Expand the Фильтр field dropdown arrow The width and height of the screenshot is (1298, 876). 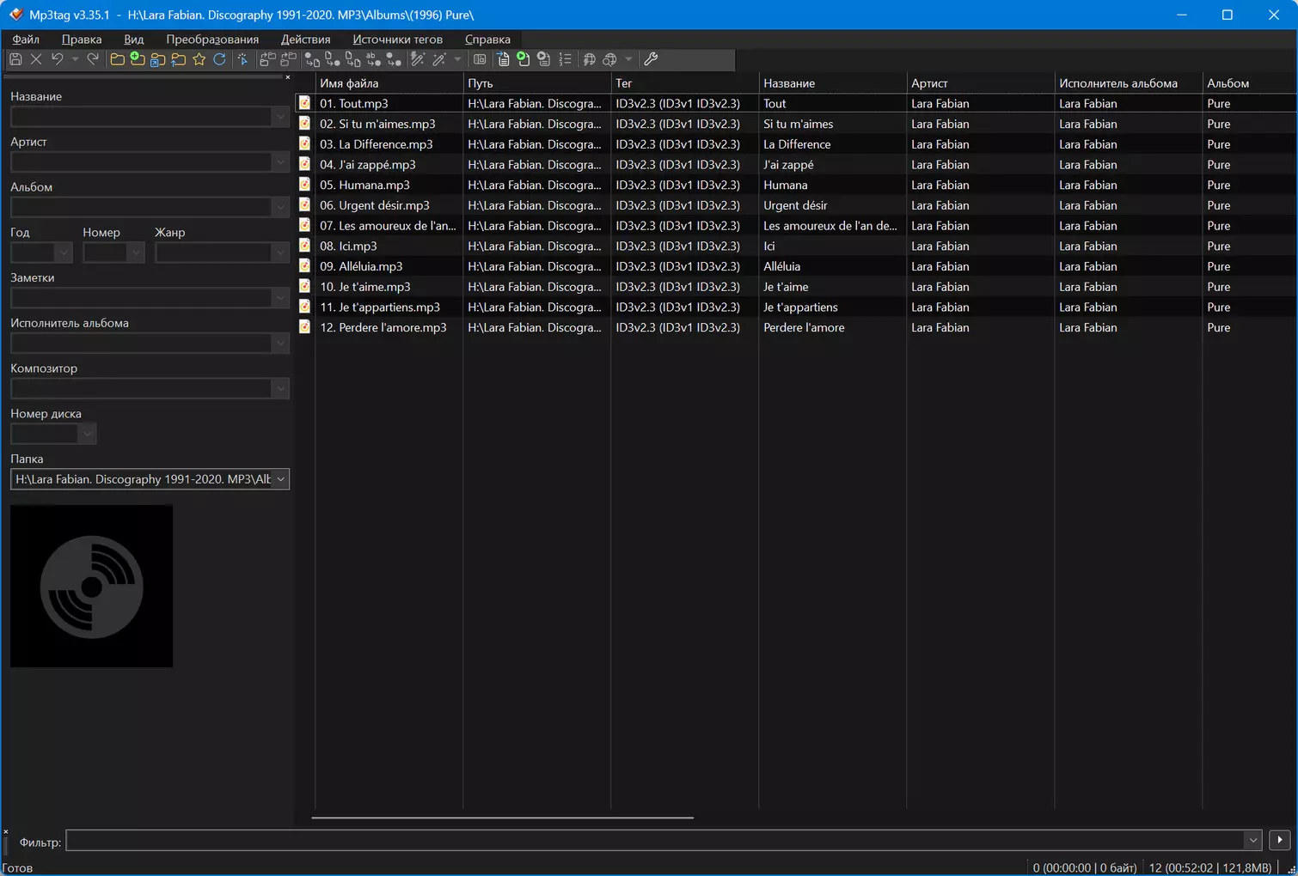point(1252,841)
